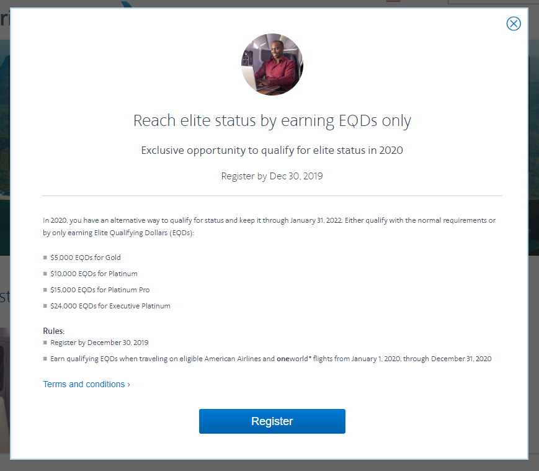Viewport: 539px width, 471px height.
Task: Click the circular traveler photo
Action: 272,65
